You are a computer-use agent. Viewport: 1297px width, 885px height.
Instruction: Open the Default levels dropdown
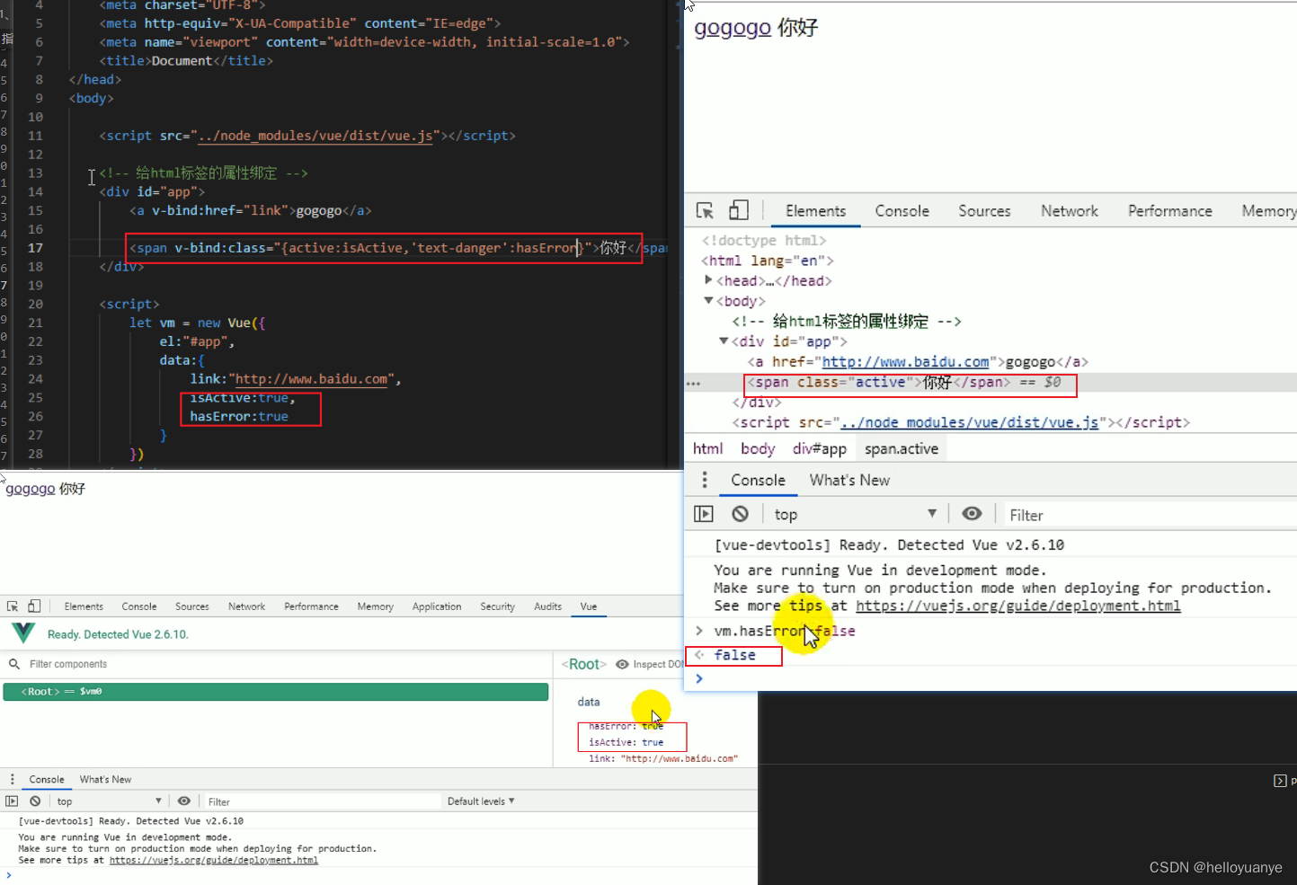[x=481, y=801]
